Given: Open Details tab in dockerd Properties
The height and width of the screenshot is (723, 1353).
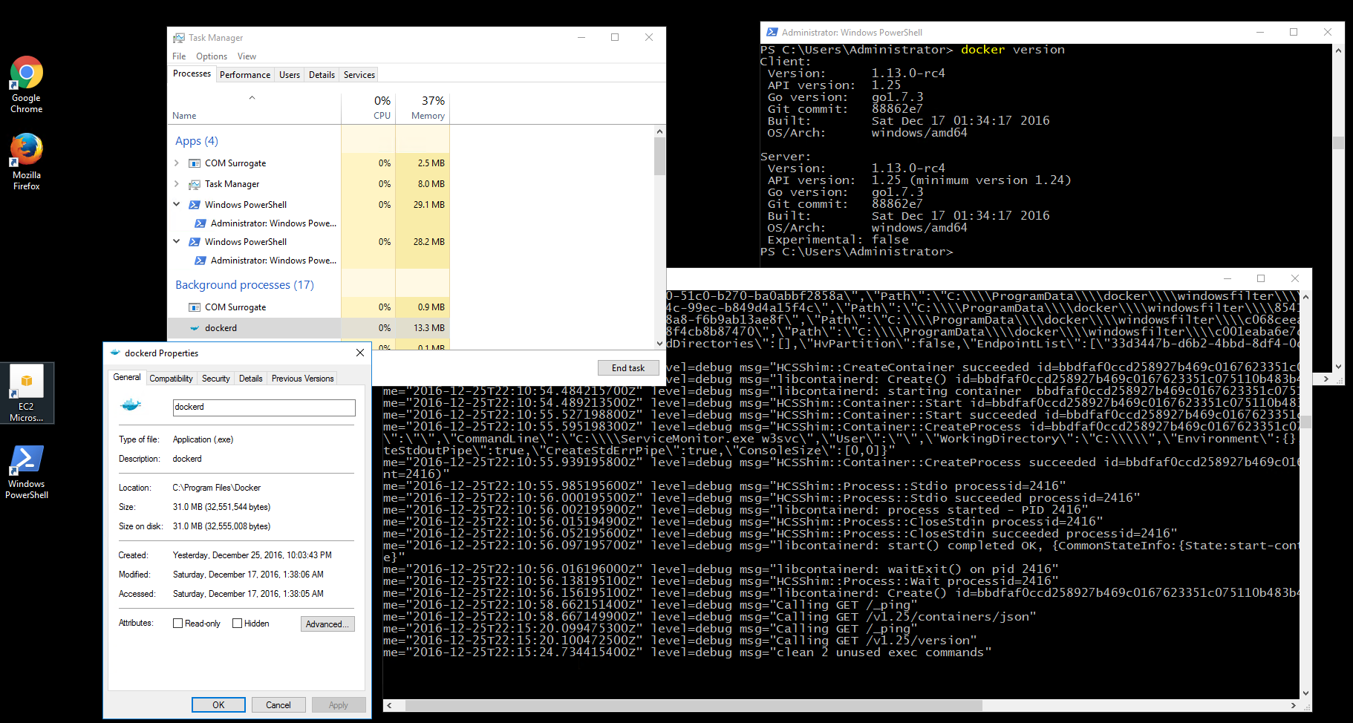Looking at the screenshot, I should 251,379.
